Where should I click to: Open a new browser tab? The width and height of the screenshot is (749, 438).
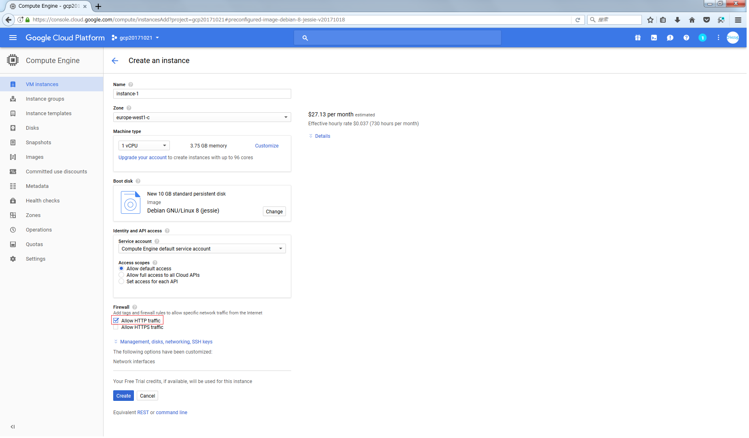pyautogui.click(x=98, y=6)
